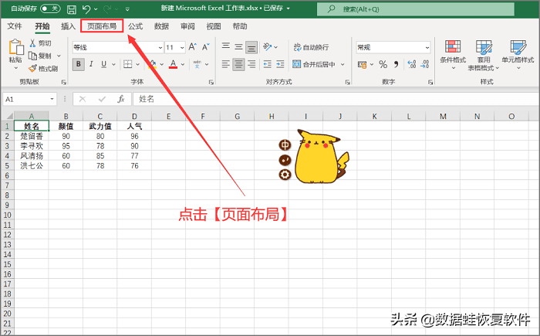The image size is (540, 336).
Task: Open the File (文件) tab
Action: click(15, 26)
